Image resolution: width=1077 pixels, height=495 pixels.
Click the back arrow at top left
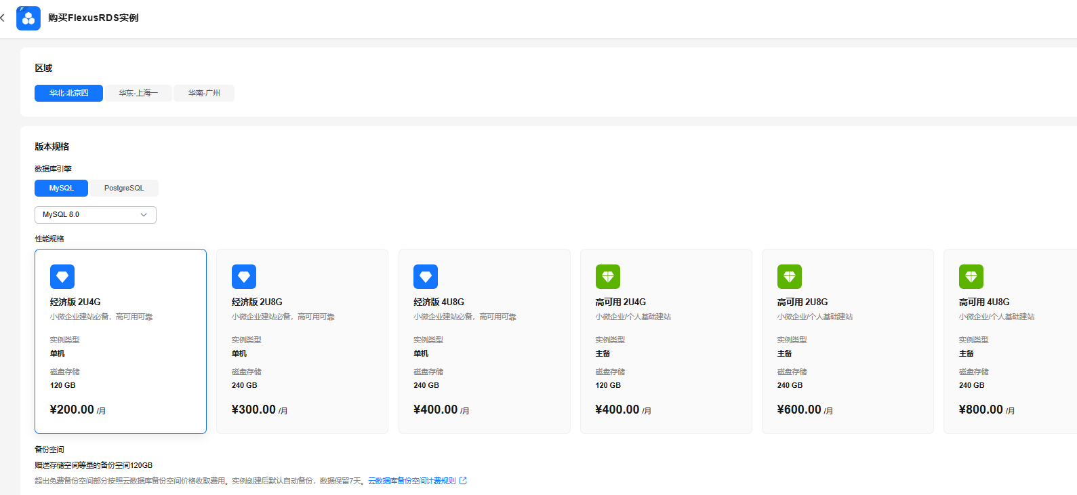pos(3,18)
